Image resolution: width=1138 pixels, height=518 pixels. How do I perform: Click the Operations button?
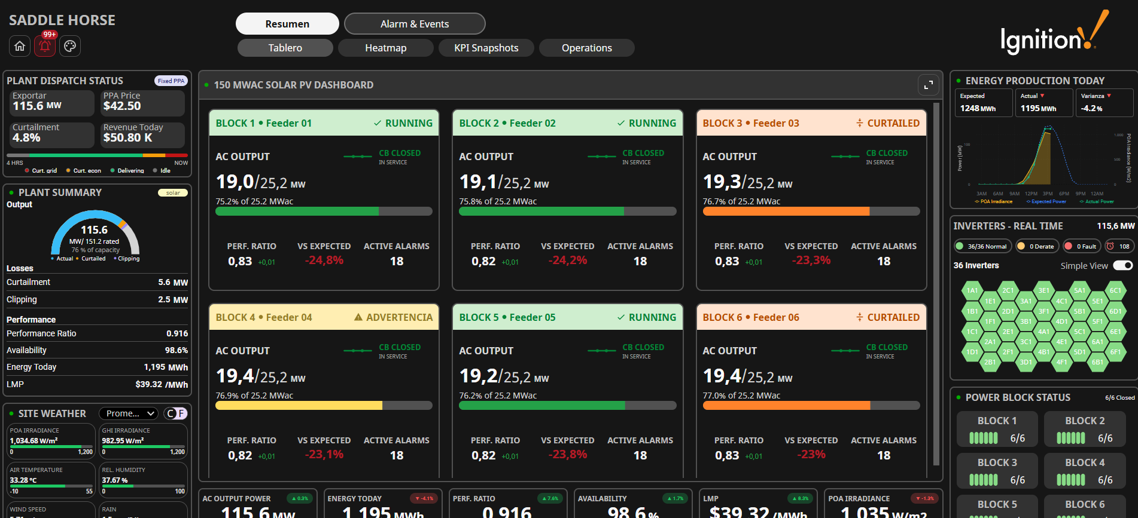[x=587, y=48]
